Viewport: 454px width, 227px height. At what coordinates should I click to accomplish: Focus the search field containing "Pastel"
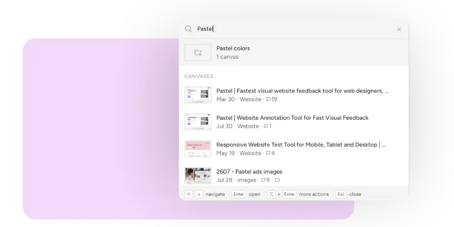(x=294, y=29)
